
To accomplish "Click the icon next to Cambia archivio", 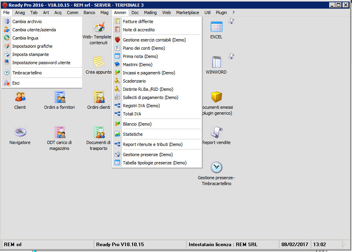I will pyautogui.click(x=7, y=22).
